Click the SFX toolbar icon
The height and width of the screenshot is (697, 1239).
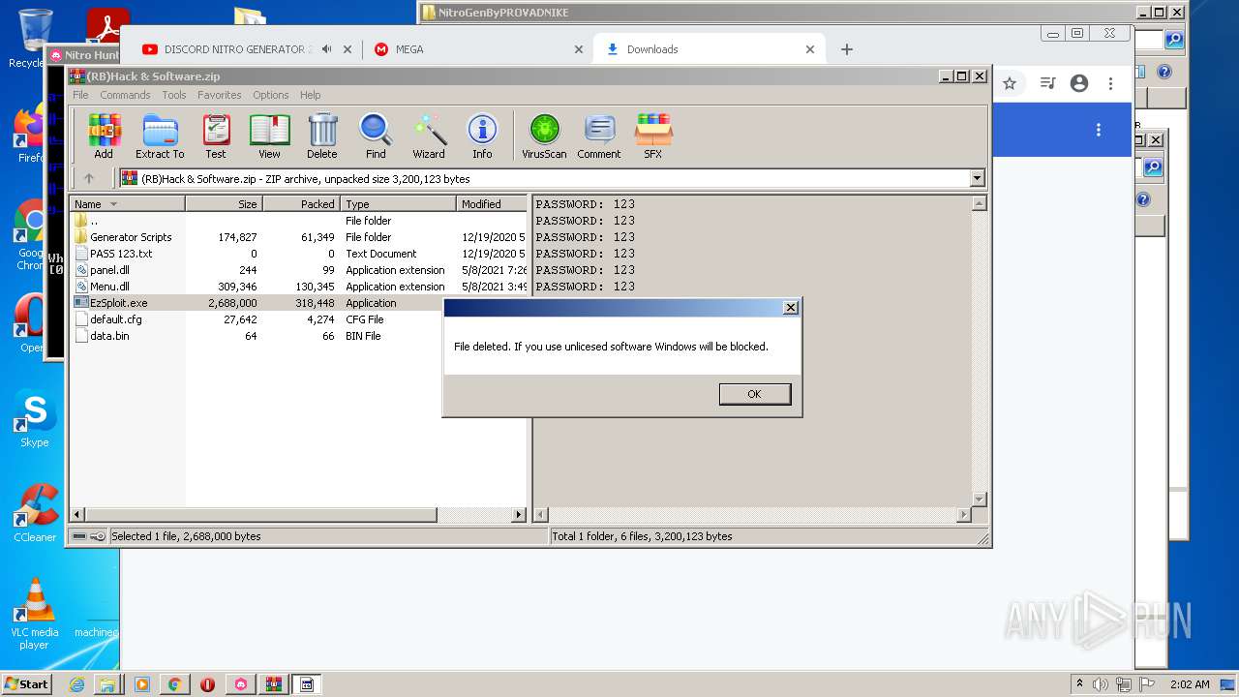(653, 136)
